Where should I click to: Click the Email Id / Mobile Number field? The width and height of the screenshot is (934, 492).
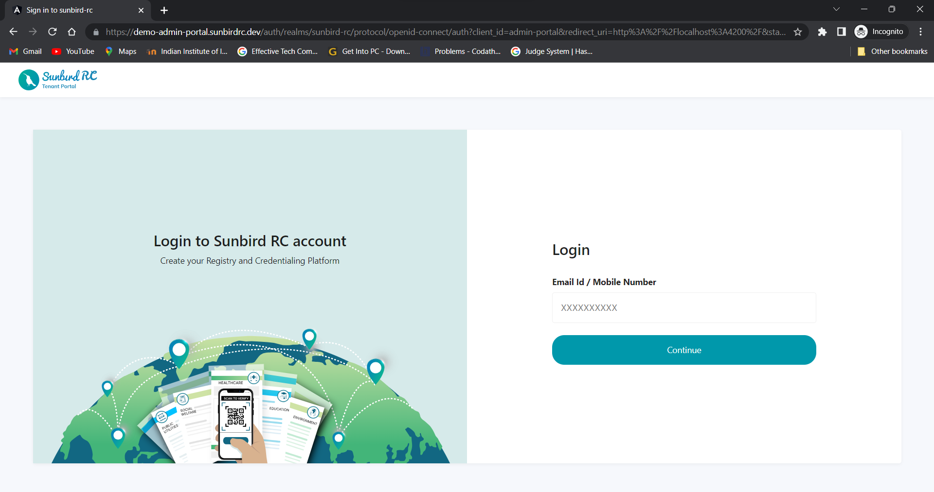point(683,307)
